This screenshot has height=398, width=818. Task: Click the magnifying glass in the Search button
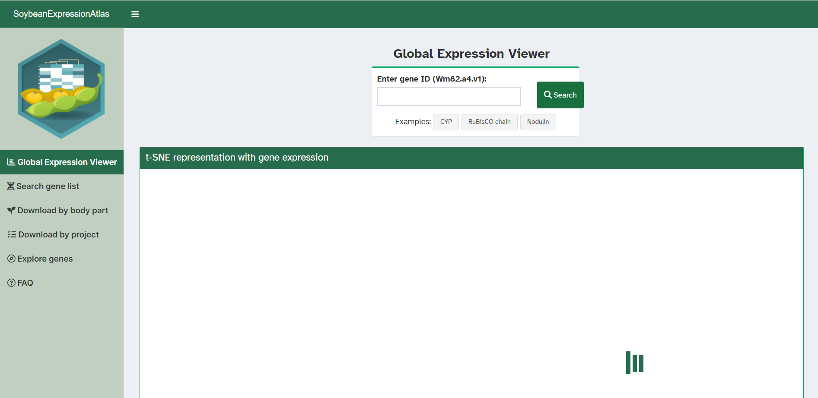pos(547,95)
